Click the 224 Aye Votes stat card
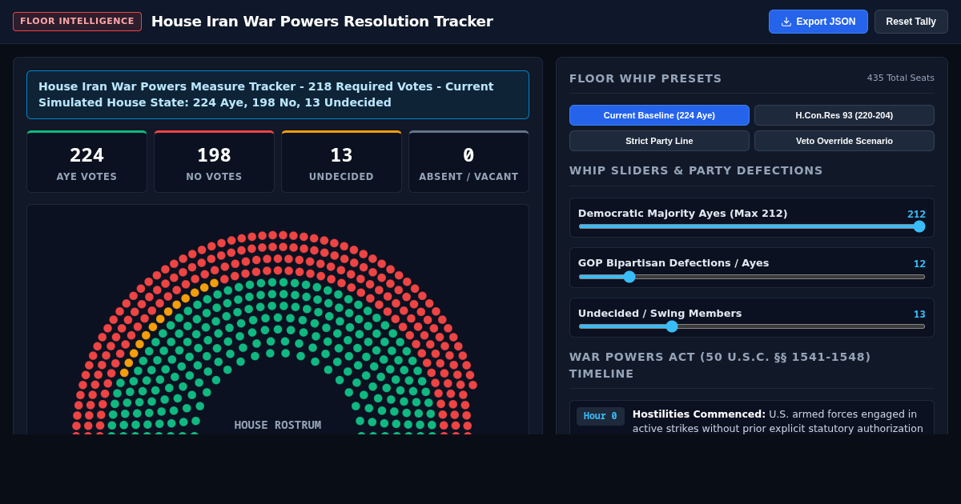 coord(86,162)
